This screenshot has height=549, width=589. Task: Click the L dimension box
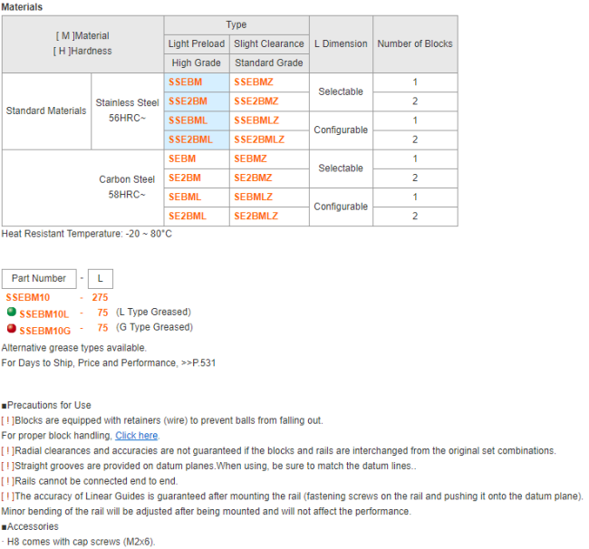100,279
